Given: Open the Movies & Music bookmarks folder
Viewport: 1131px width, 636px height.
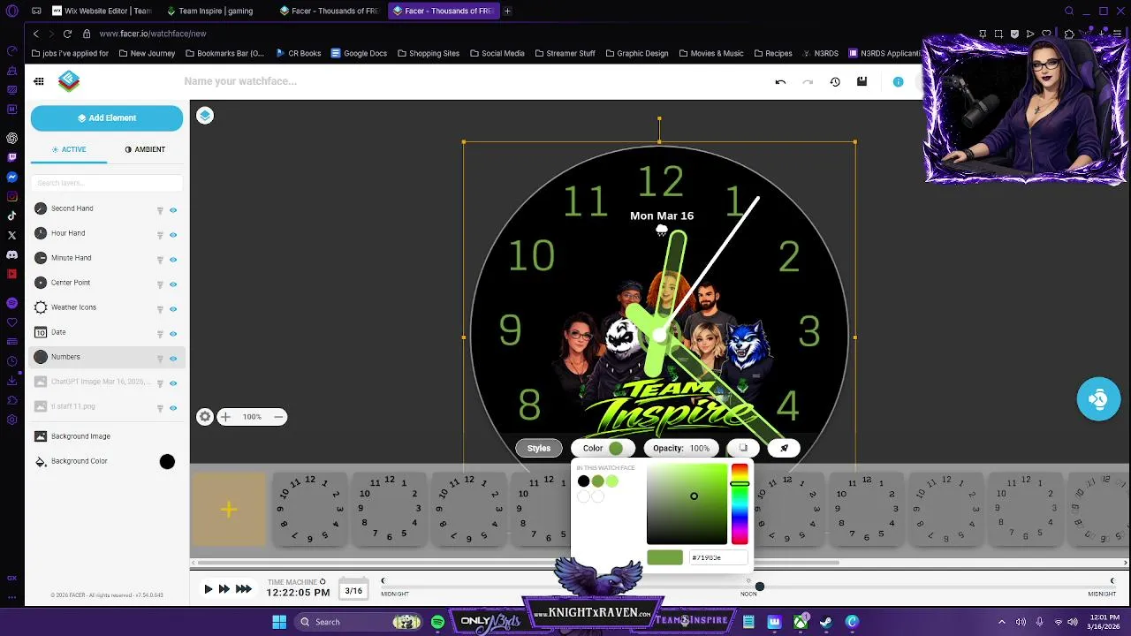Looking at the screenshot, I should pos(711,53).
